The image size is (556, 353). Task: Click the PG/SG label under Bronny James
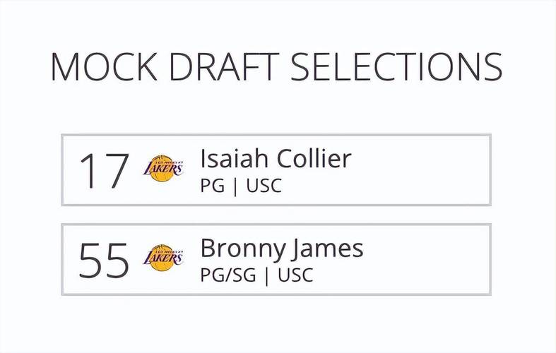(228, 275)
